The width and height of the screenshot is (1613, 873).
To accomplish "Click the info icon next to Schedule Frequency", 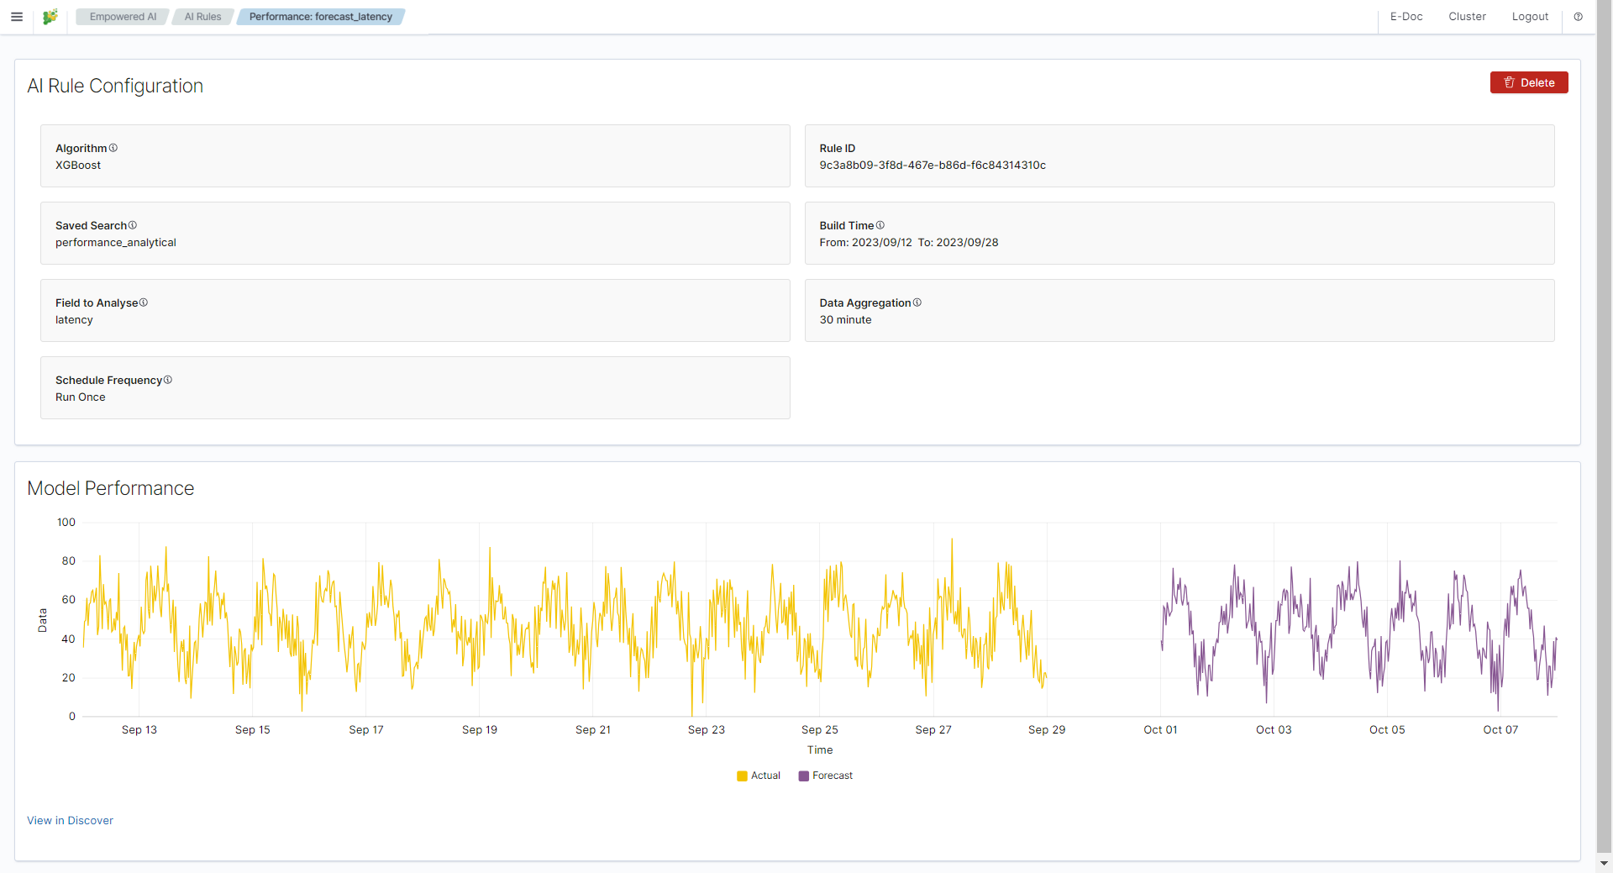I will coord(168,380).
